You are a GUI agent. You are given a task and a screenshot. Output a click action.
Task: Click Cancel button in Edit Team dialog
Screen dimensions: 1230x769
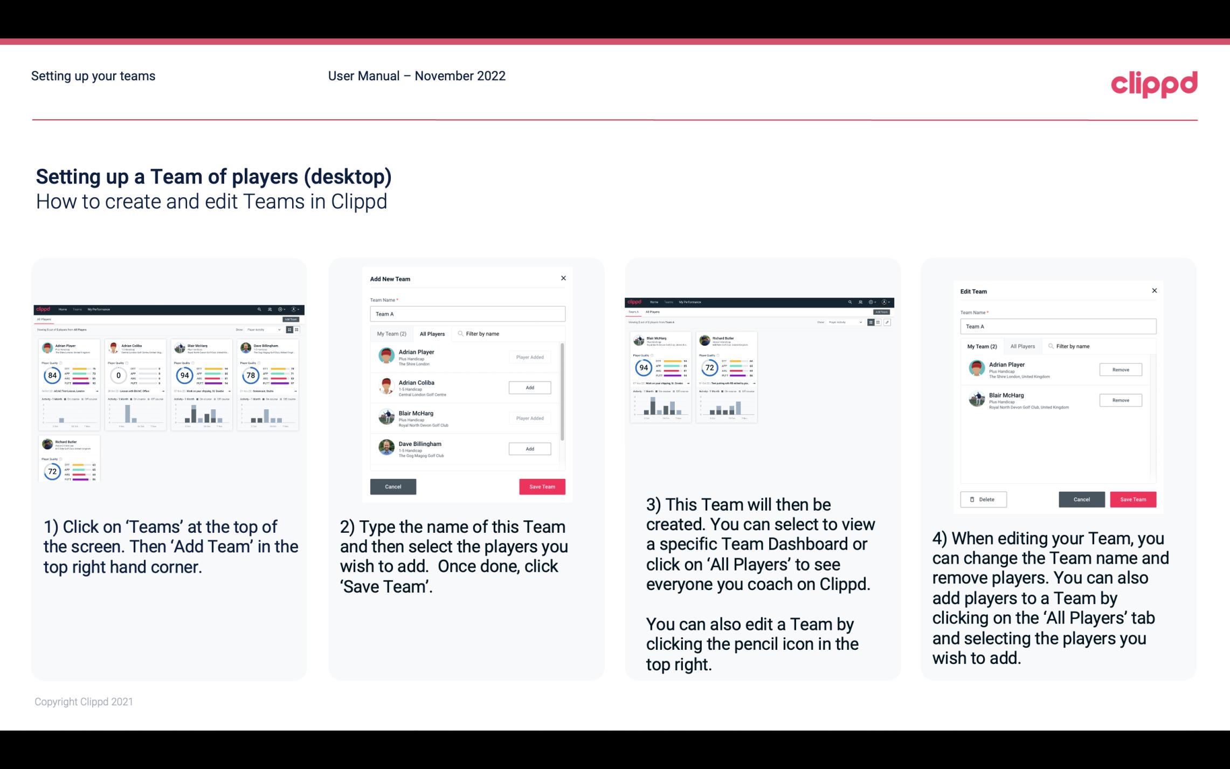(x=1082, y=499)
